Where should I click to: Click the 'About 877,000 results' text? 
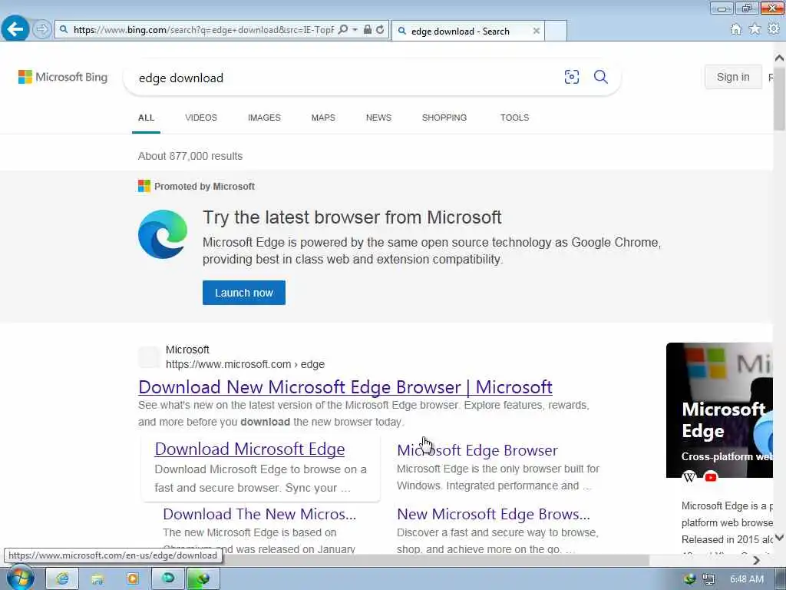(190, 156)
